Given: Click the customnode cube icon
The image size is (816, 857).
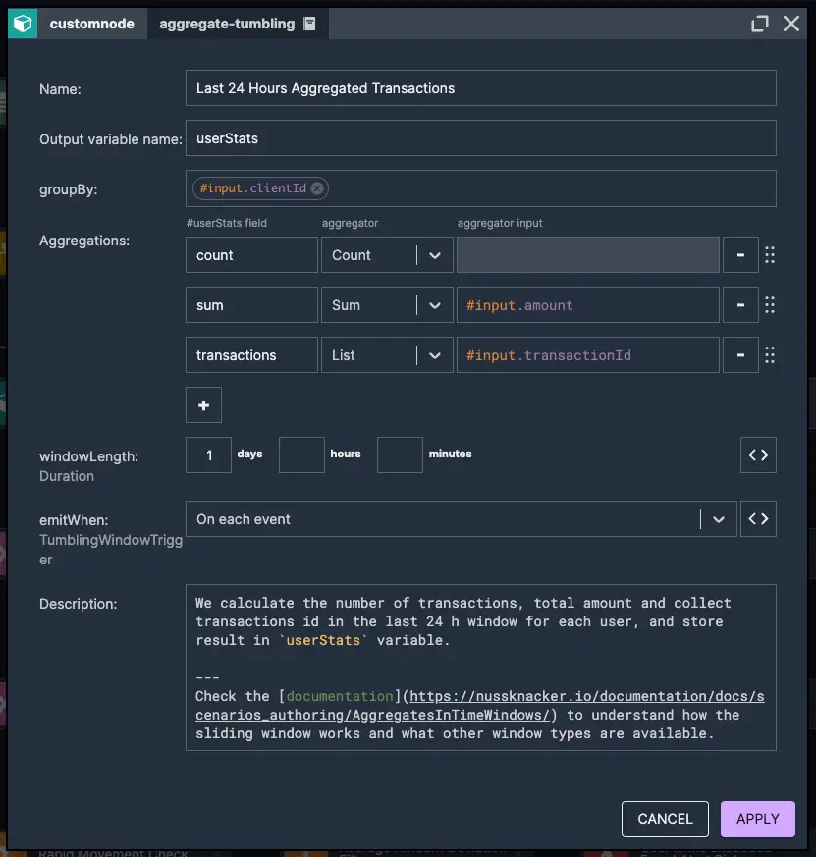Looking at the screenshot, I should click(x=23, y=24).
